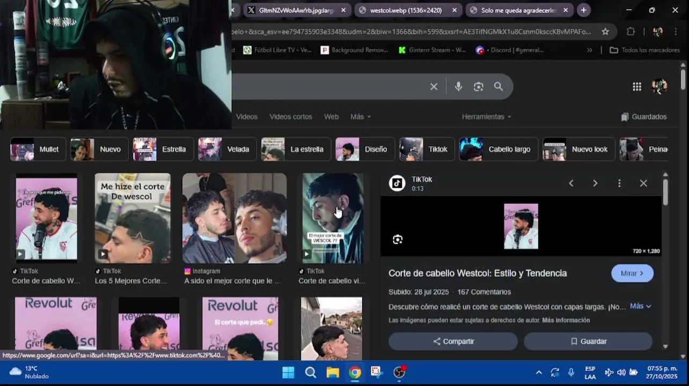Select the La estrella suggestion chip
The image size is (689, 386).
click(x=296, y=150)
